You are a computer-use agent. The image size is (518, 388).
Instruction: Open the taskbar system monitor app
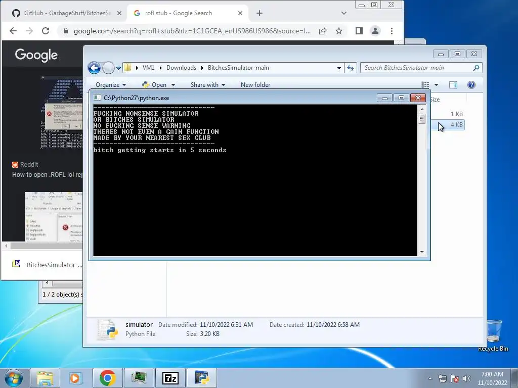(x=139, y=378)
